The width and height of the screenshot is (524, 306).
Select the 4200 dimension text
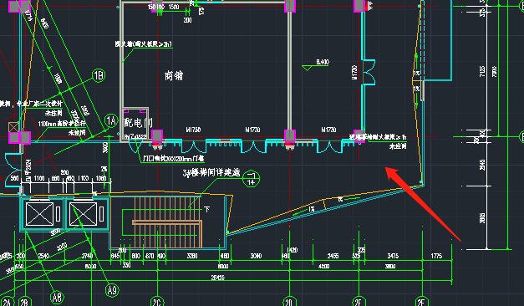[x=323, y=266]
